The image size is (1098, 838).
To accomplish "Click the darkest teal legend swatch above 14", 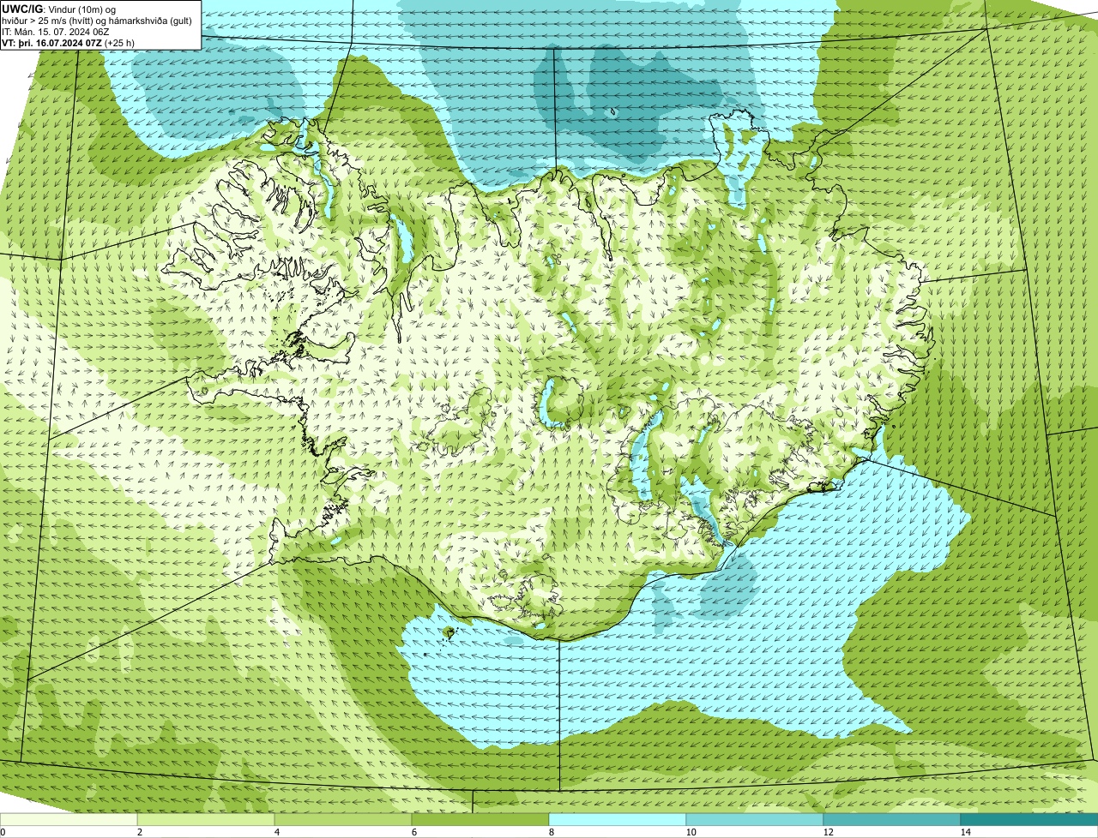I will 1029,820.
